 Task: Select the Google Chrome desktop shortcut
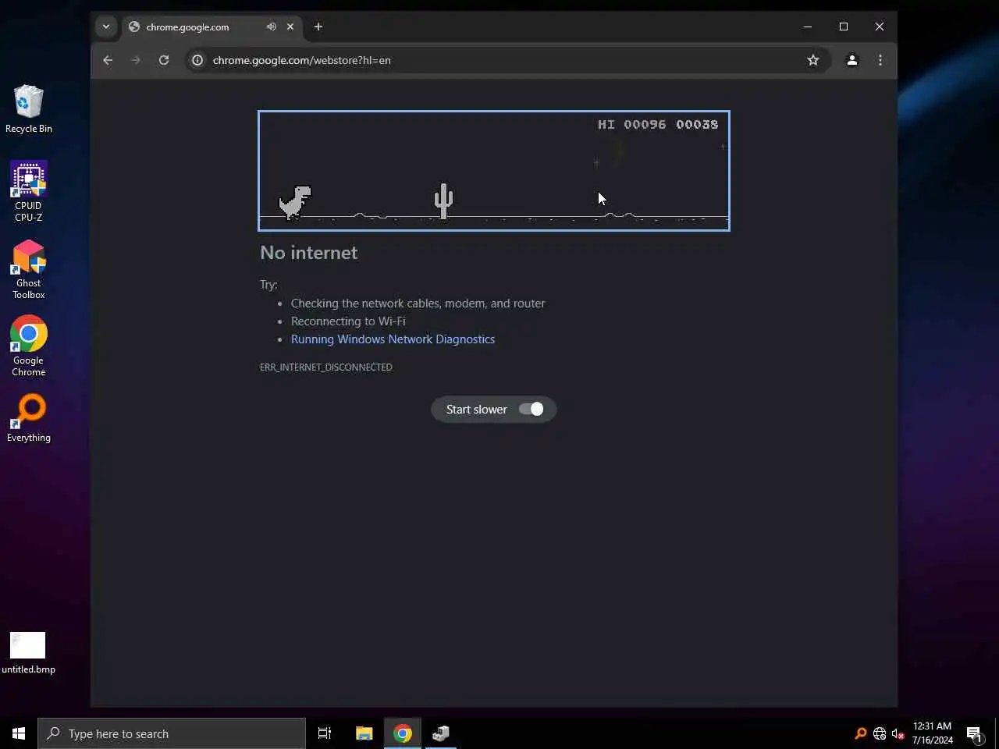[x=29, y=347]
